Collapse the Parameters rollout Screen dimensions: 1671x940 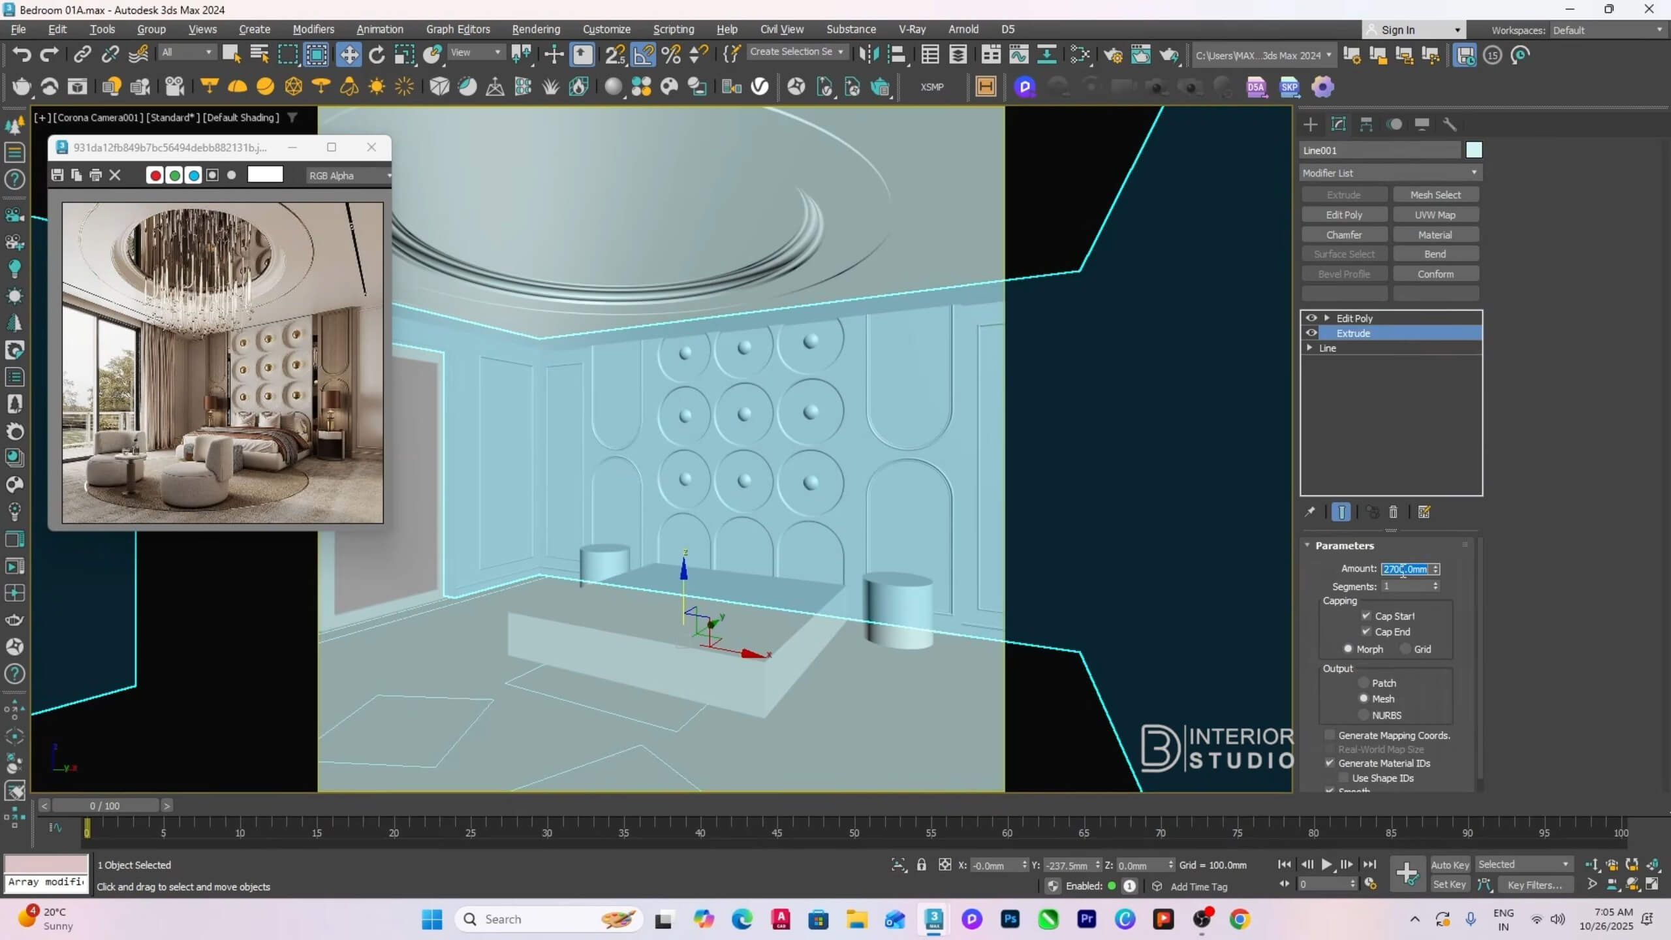click(1307, 545)
